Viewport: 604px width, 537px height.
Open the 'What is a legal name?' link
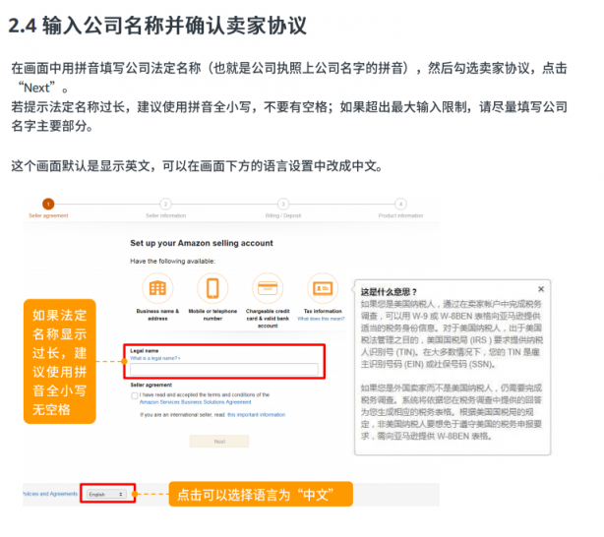tap(154, 358)
